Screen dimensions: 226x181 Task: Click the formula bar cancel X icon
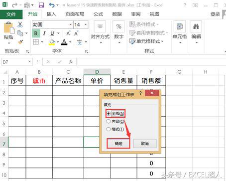coord(48,62)
